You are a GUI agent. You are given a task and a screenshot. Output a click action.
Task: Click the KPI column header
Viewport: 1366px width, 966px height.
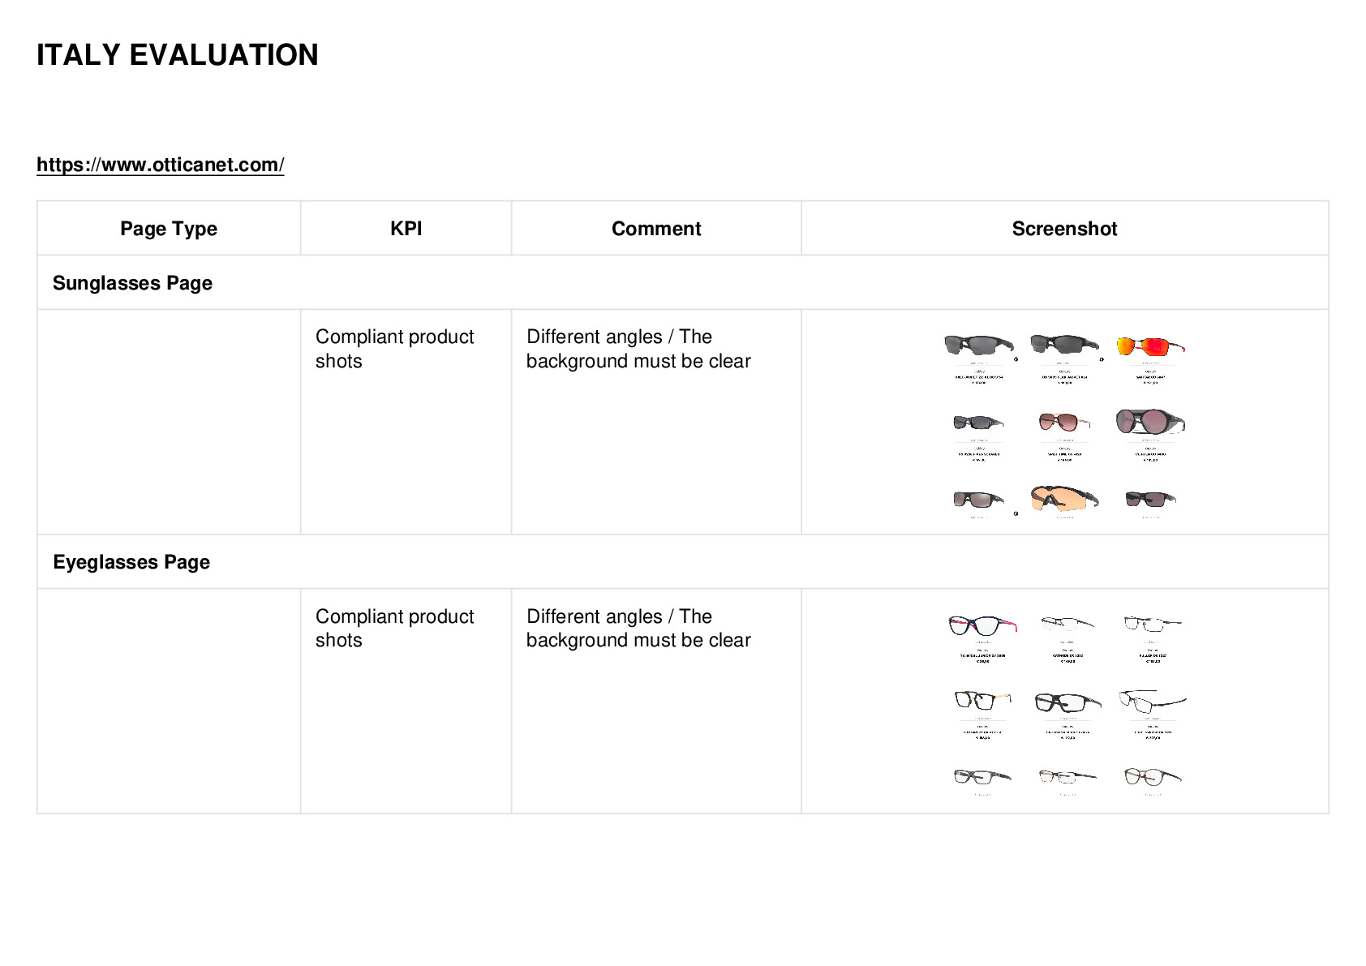(x=406, y=229)
